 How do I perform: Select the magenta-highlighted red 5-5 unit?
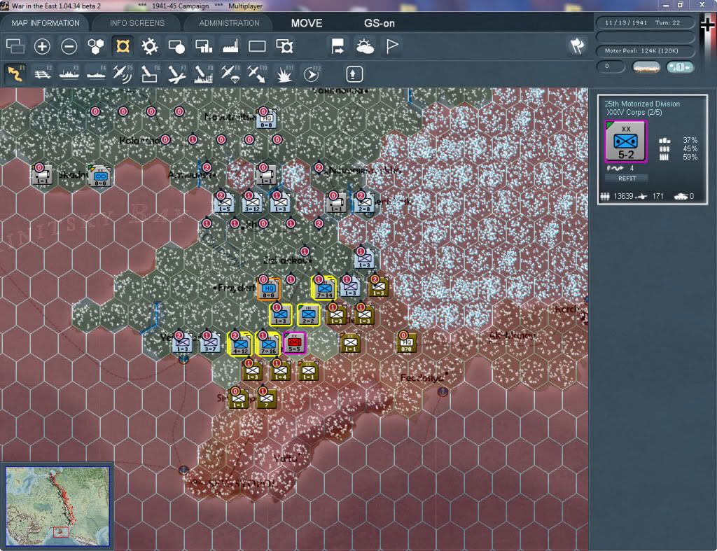click(x=294, y=343)
